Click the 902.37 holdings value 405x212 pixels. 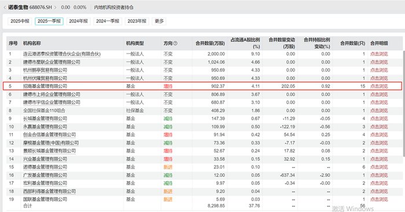pyautogui.click(x=218, y=86)
